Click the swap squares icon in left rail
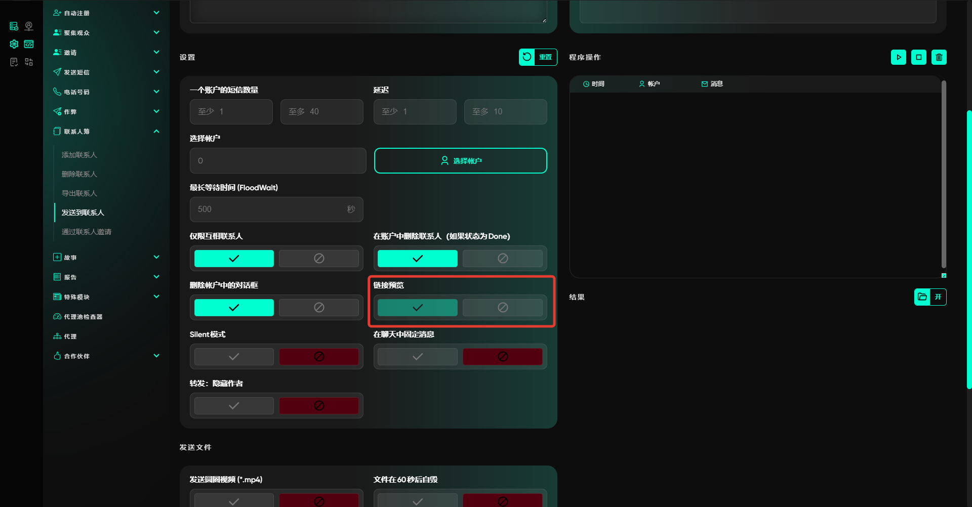This screenshot has width=972, height=507. pos(29,62)
